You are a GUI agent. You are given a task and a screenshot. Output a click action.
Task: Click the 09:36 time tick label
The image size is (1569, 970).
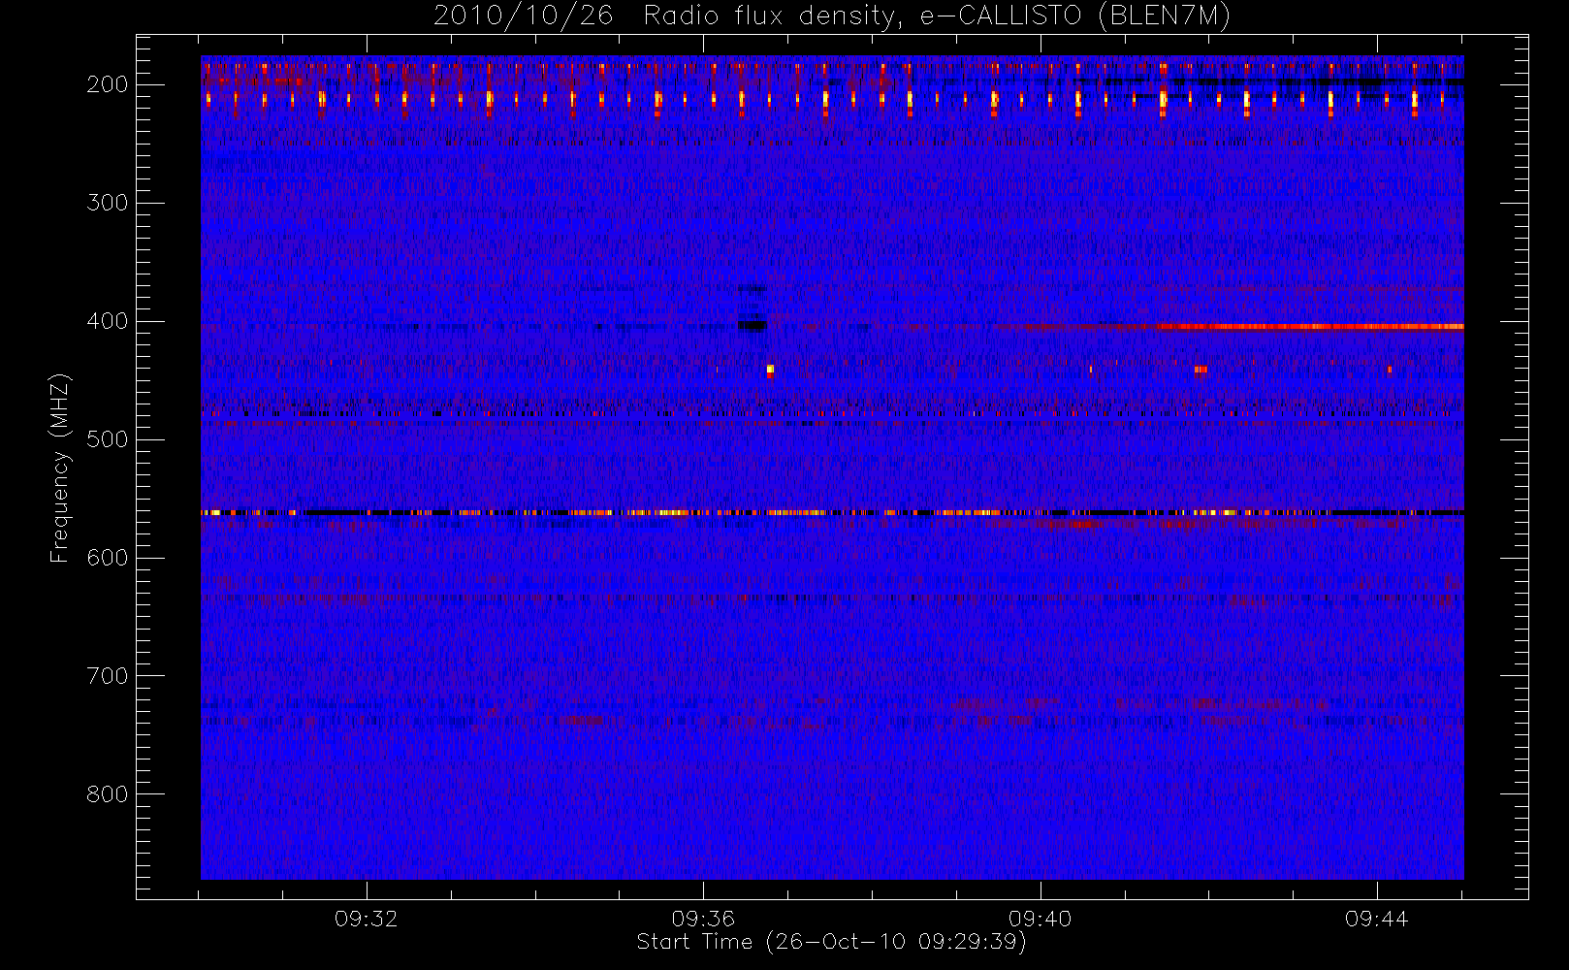point(703,919)
